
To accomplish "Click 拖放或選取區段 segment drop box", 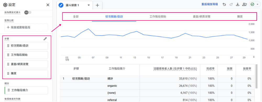I will pos(26,28).
